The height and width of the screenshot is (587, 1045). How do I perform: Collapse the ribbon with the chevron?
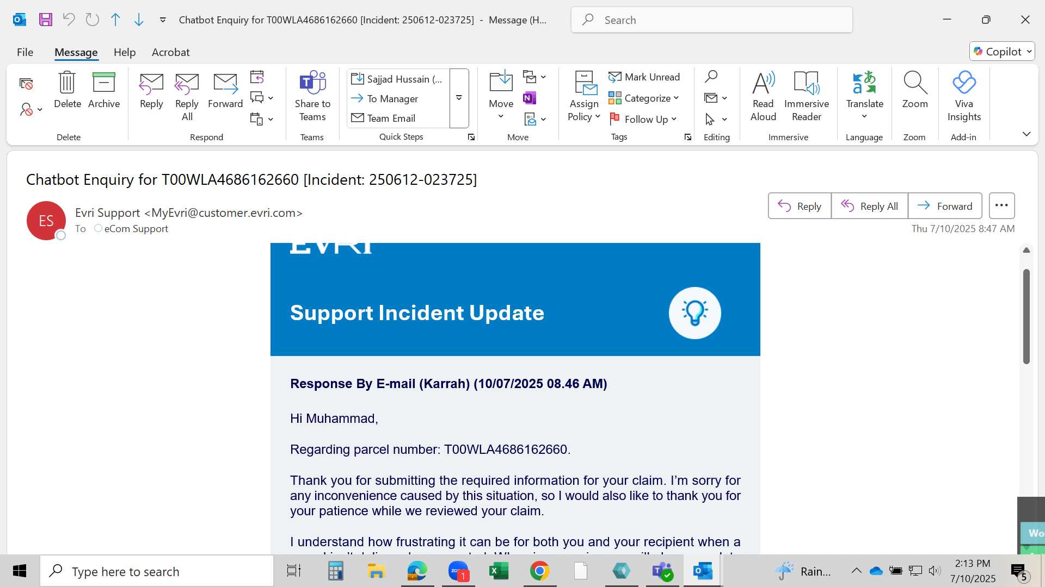point(1026,134)
